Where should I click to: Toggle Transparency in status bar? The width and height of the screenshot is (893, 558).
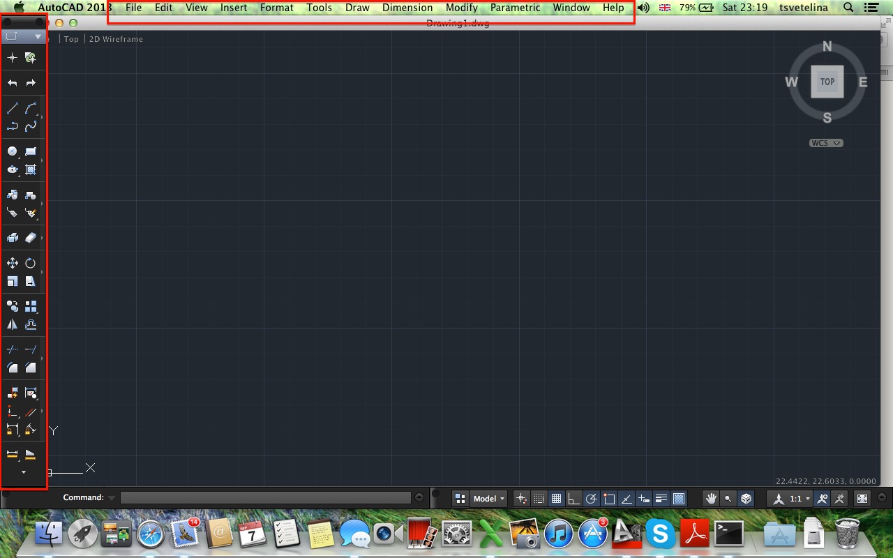tap(679, 498)
